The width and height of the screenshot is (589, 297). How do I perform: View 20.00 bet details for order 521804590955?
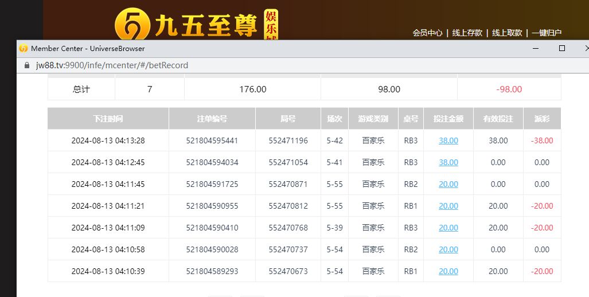coord(448,206)
